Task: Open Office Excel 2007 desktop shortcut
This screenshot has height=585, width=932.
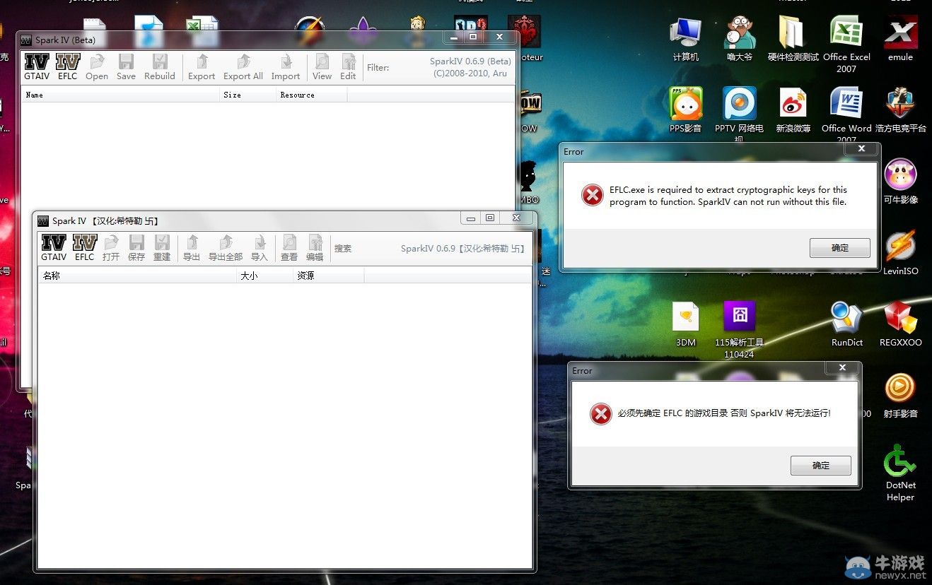Action: [x=846, y=44]
